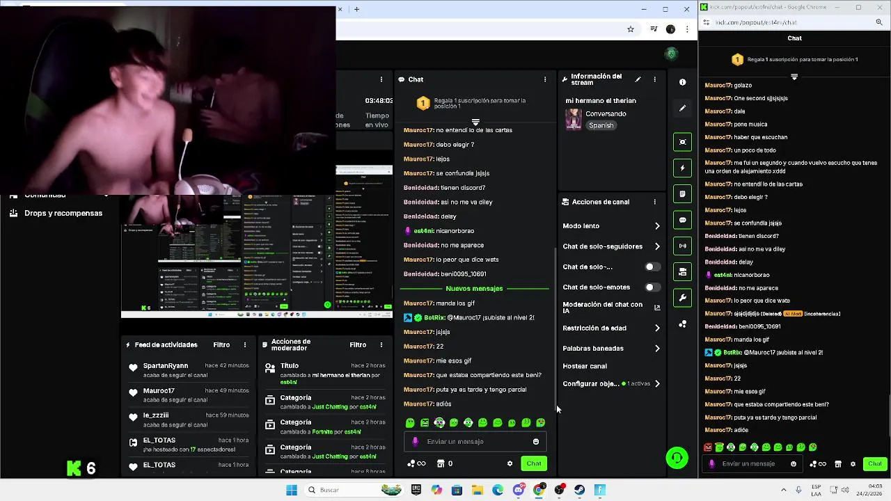891x501 pixels.
Task: Bookmark this page with star icon
Action: tap(631, 29)
